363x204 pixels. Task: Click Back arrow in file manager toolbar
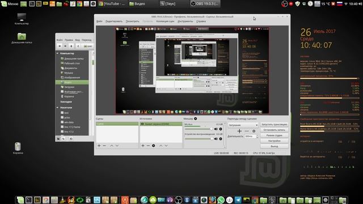pyautogui.click(x=60, y=46)
